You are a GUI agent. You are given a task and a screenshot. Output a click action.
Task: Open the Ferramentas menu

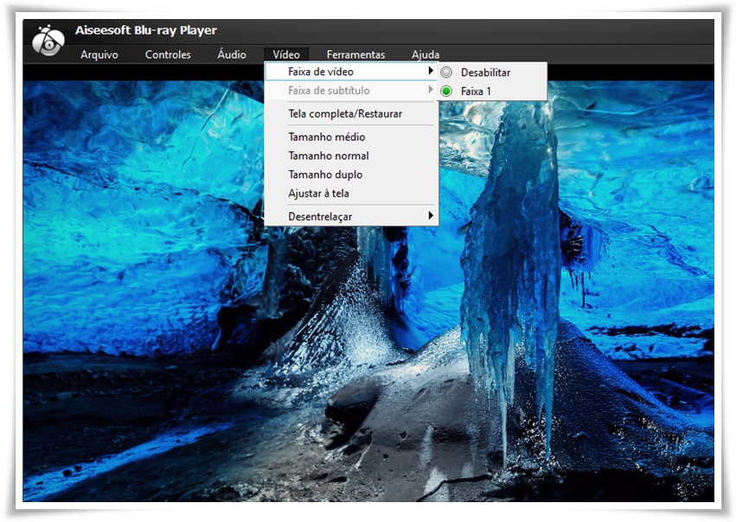[x=356, y=54]
